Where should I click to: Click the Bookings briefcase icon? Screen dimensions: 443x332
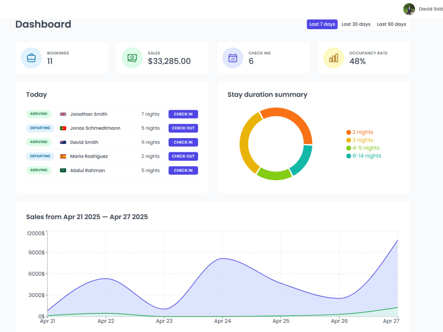(x=31, y=58)
